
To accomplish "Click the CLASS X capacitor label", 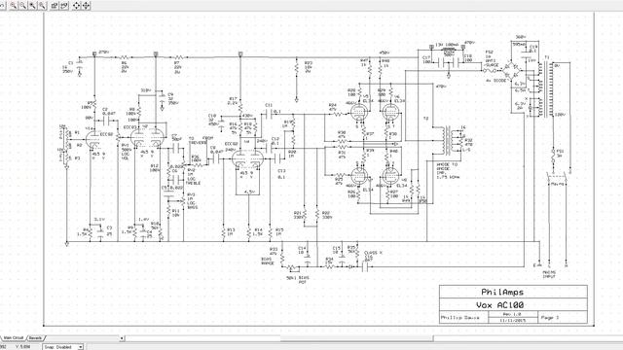I will tap(373, 253).
